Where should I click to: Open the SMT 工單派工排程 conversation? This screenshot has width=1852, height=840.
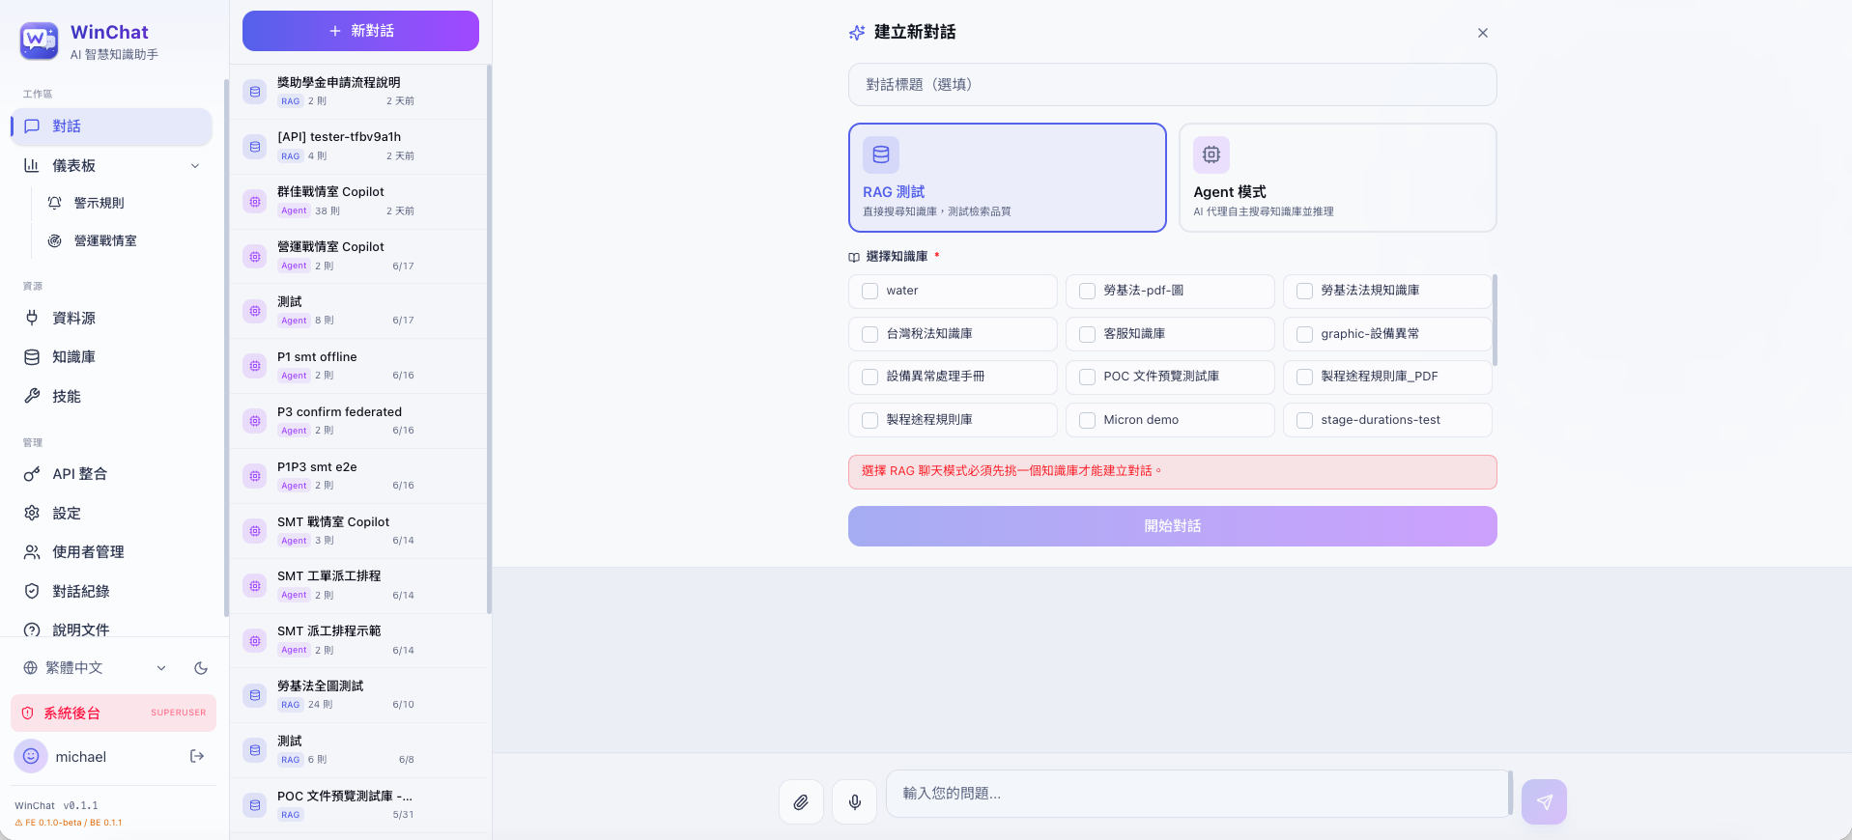tap(358, 586)
